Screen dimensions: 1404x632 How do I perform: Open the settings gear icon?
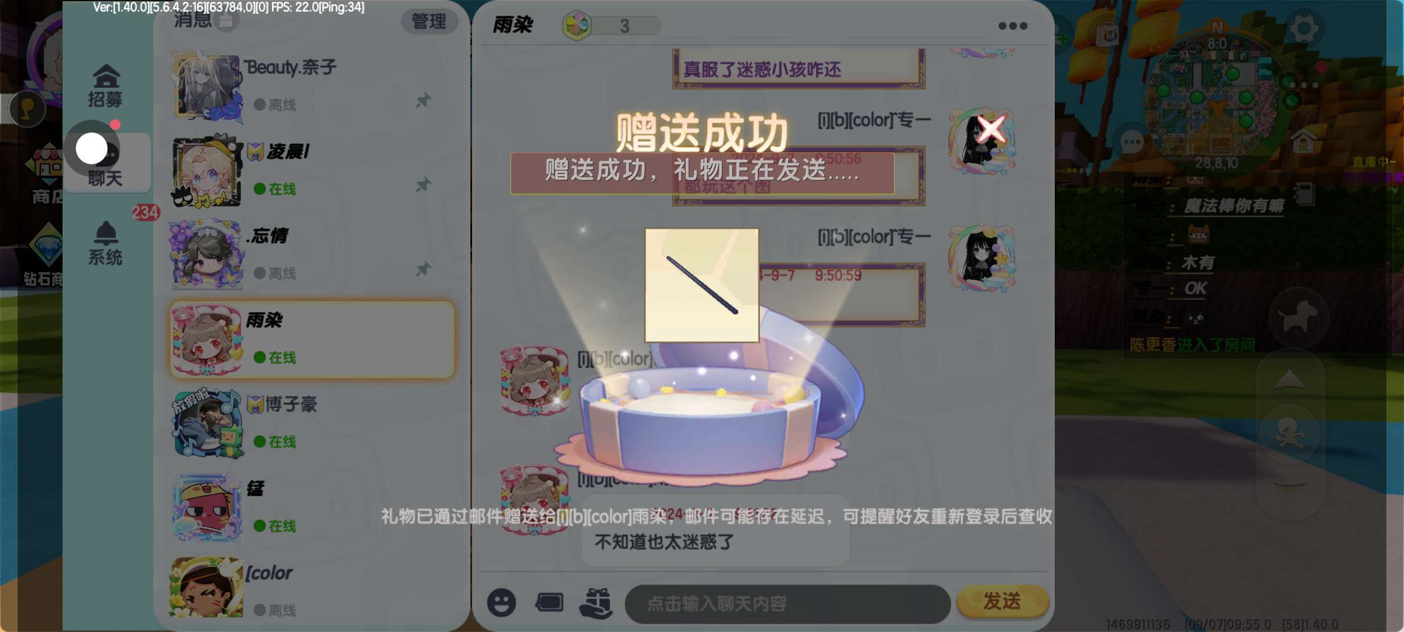(x=1304, y=27)
